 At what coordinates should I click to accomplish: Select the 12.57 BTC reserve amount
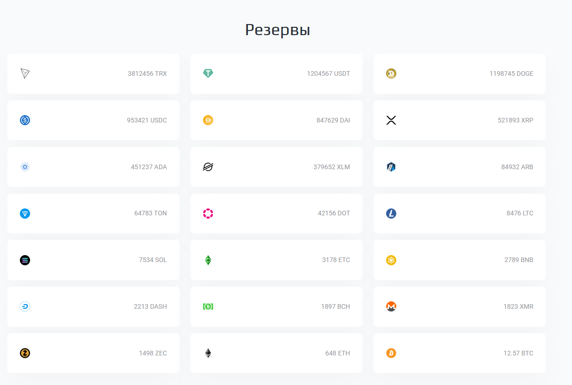518,353
